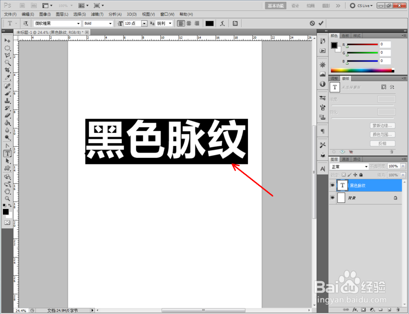Screen dimensions: 409x314
Task: Click the 背景 layer thumbnail
Action: [x=341, y=198]
